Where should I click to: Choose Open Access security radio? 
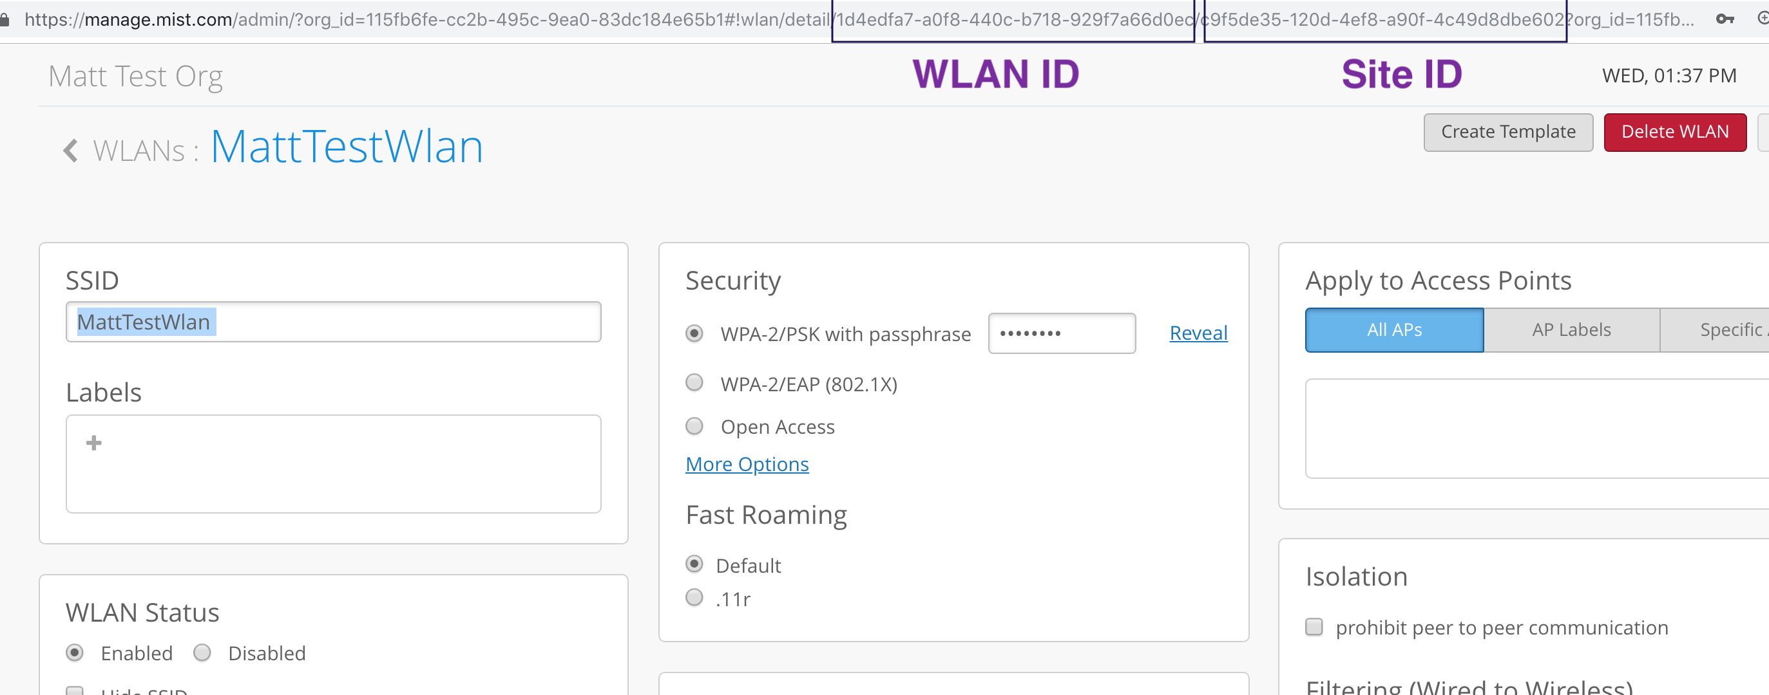pyautogui.click(x=694, y=427)
